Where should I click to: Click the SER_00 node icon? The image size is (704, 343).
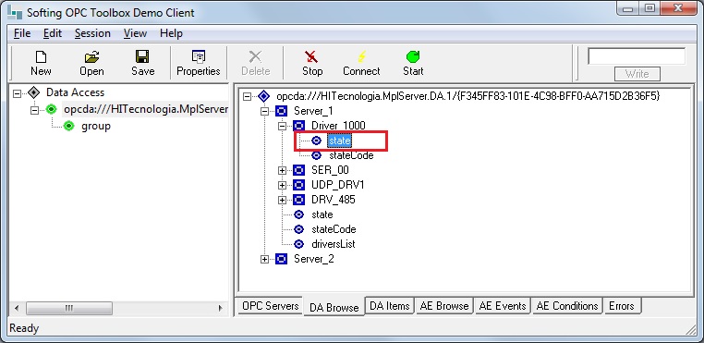[x=299, y=170]
